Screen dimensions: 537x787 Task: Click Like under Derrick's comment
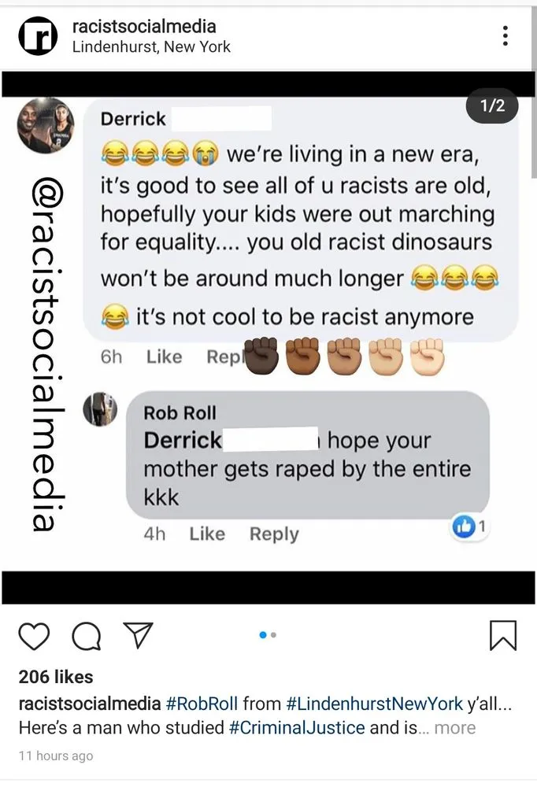tap(164, 357)
